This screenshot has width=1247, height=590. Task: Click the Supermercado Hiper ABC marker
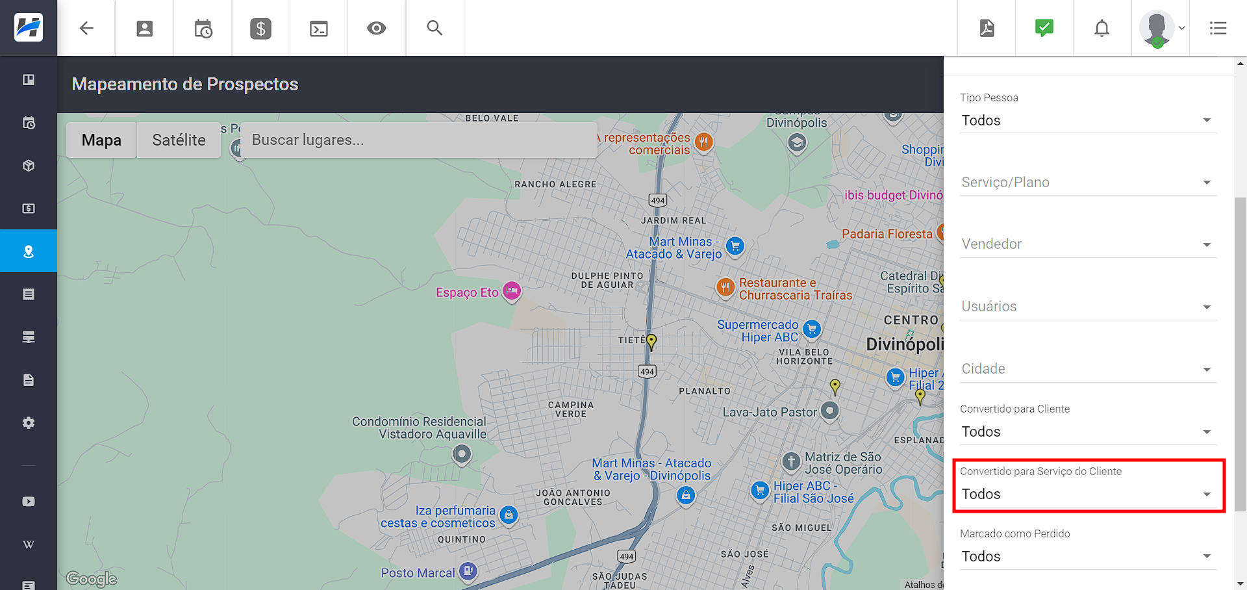[x=811, y=329]
